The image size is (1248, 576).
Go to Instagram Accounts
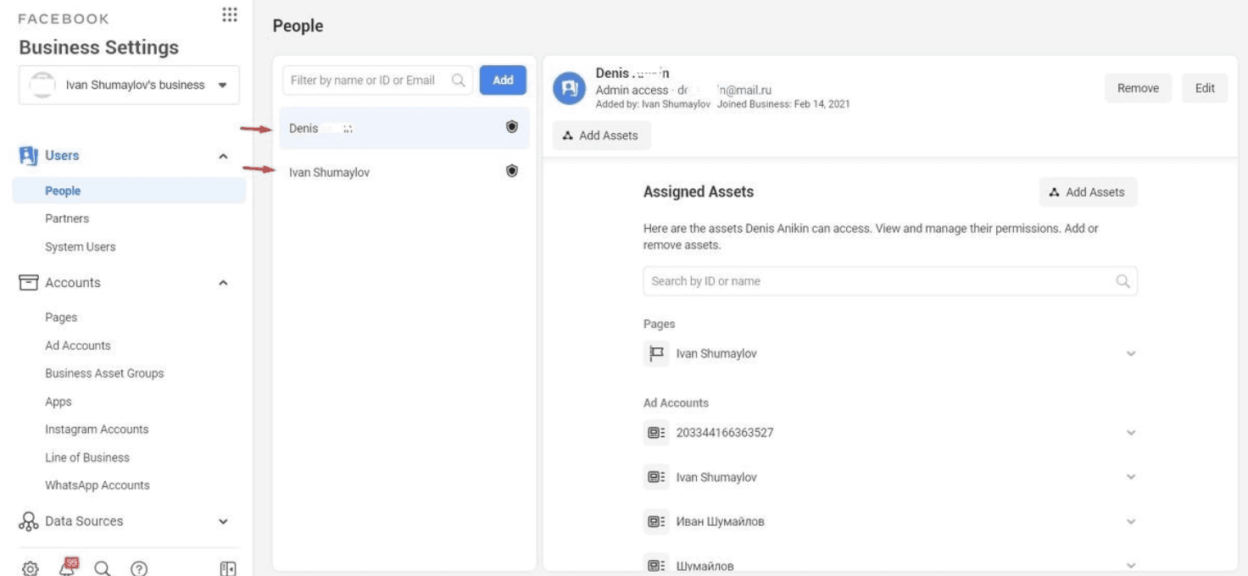pos(97,429)
